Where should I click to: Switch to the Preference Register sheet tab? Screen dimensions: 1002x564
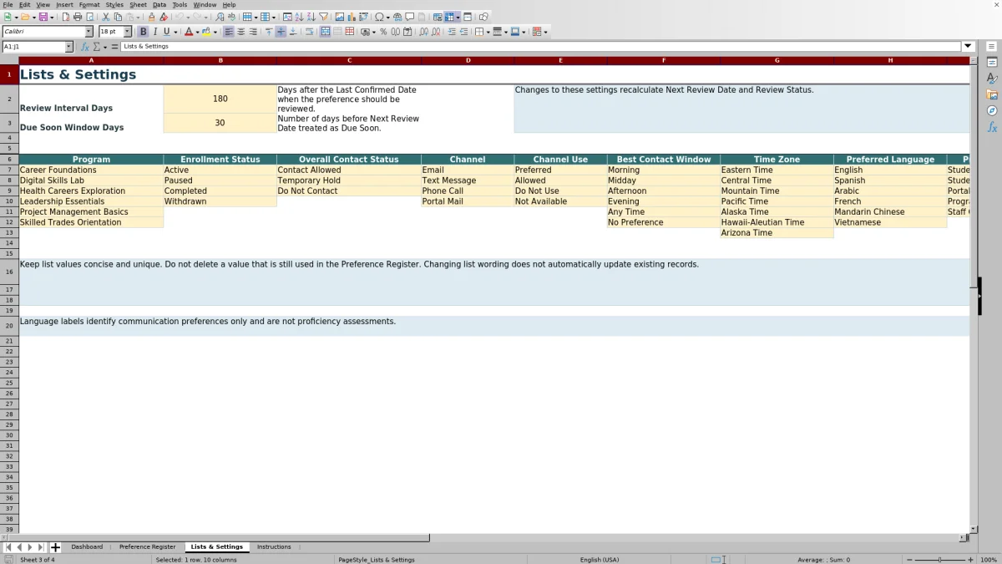tap(147, 547)
